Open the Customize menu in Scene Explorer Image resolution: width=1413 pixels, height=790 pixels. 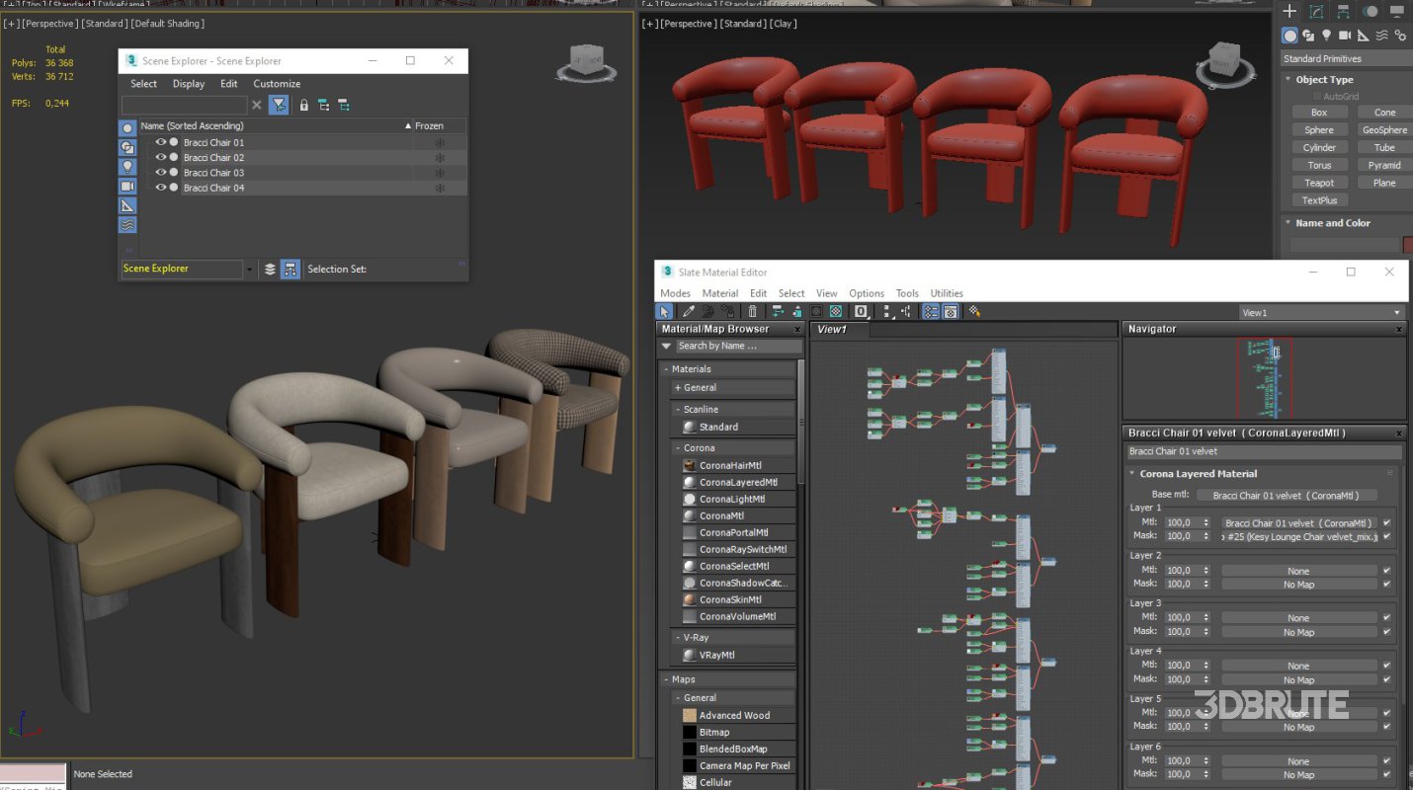point(277,84)
